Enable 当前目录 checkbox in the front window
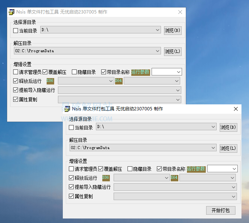Image resolution: width=249 pixels, height=223 pixels. (71, 128)
